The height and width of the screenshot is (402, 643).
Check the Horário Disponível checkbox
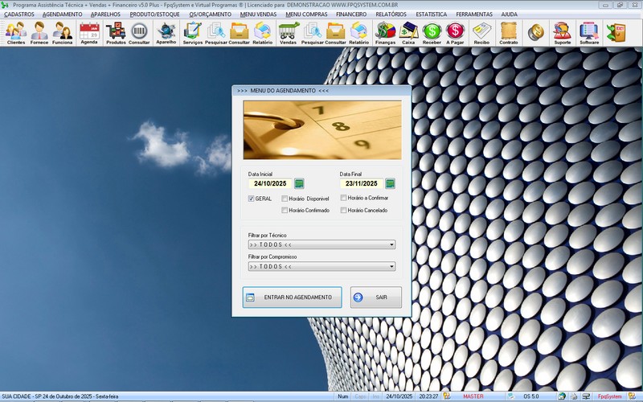285,199
